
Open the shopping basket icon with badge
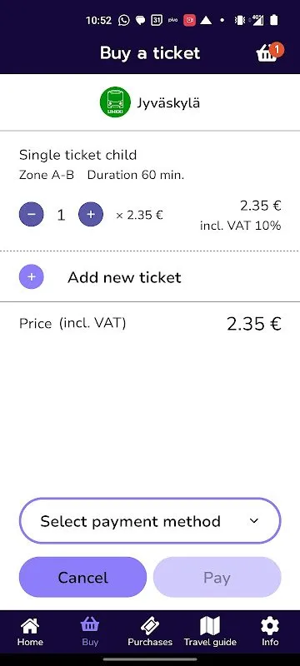tap(269, 52)
